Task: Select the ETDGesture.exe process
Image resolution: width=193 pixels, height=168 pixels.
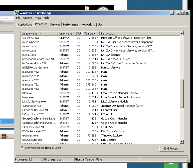Action: [x=100, y=140]
